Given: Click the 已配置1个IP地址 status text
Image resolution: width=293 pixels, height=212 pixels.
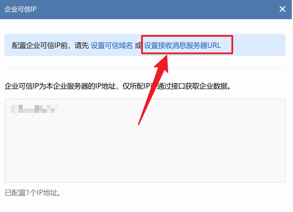Looking at the screenshot, I should click(x=33, y=193).
